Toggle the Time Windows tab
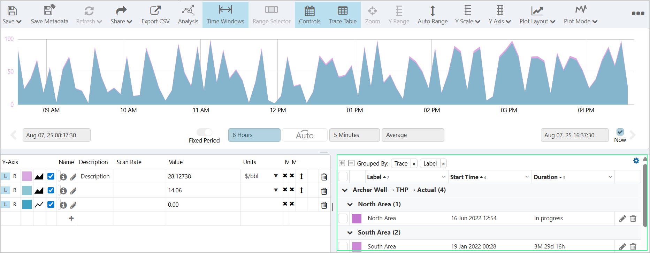 pos(225,15)
